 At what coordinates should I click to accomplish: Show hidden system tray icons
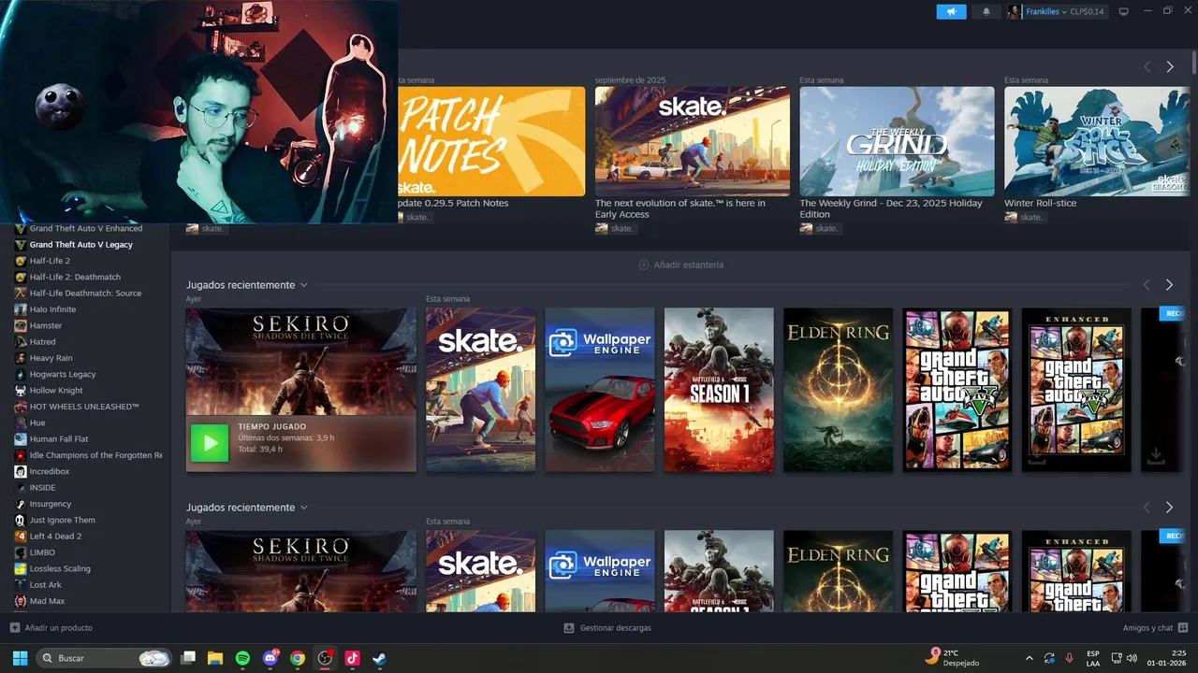point(1030,658)
